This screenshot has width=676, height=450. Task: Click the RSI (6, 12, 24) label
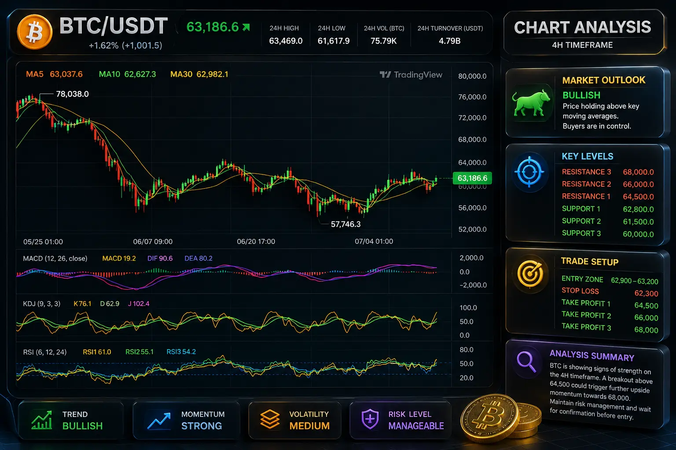click(x=45, y=352)
